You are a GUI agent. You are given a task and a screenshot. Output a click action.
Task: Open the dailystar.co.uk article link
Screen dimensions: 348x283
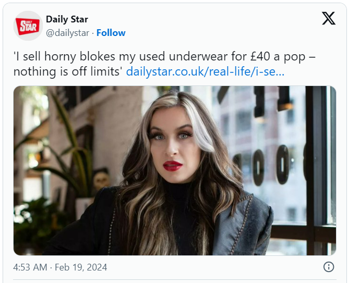(x=205, y=71)
